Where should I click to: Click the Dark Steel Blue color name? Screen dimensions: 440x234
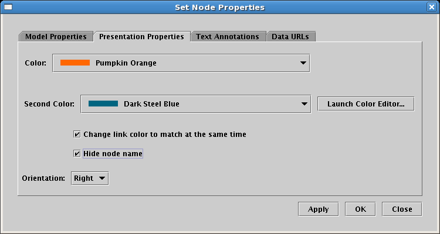[x=151, y=104]
